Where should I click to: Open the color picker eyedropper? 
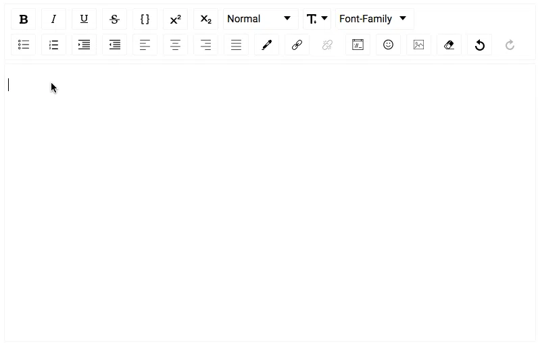tap(266, 45)
